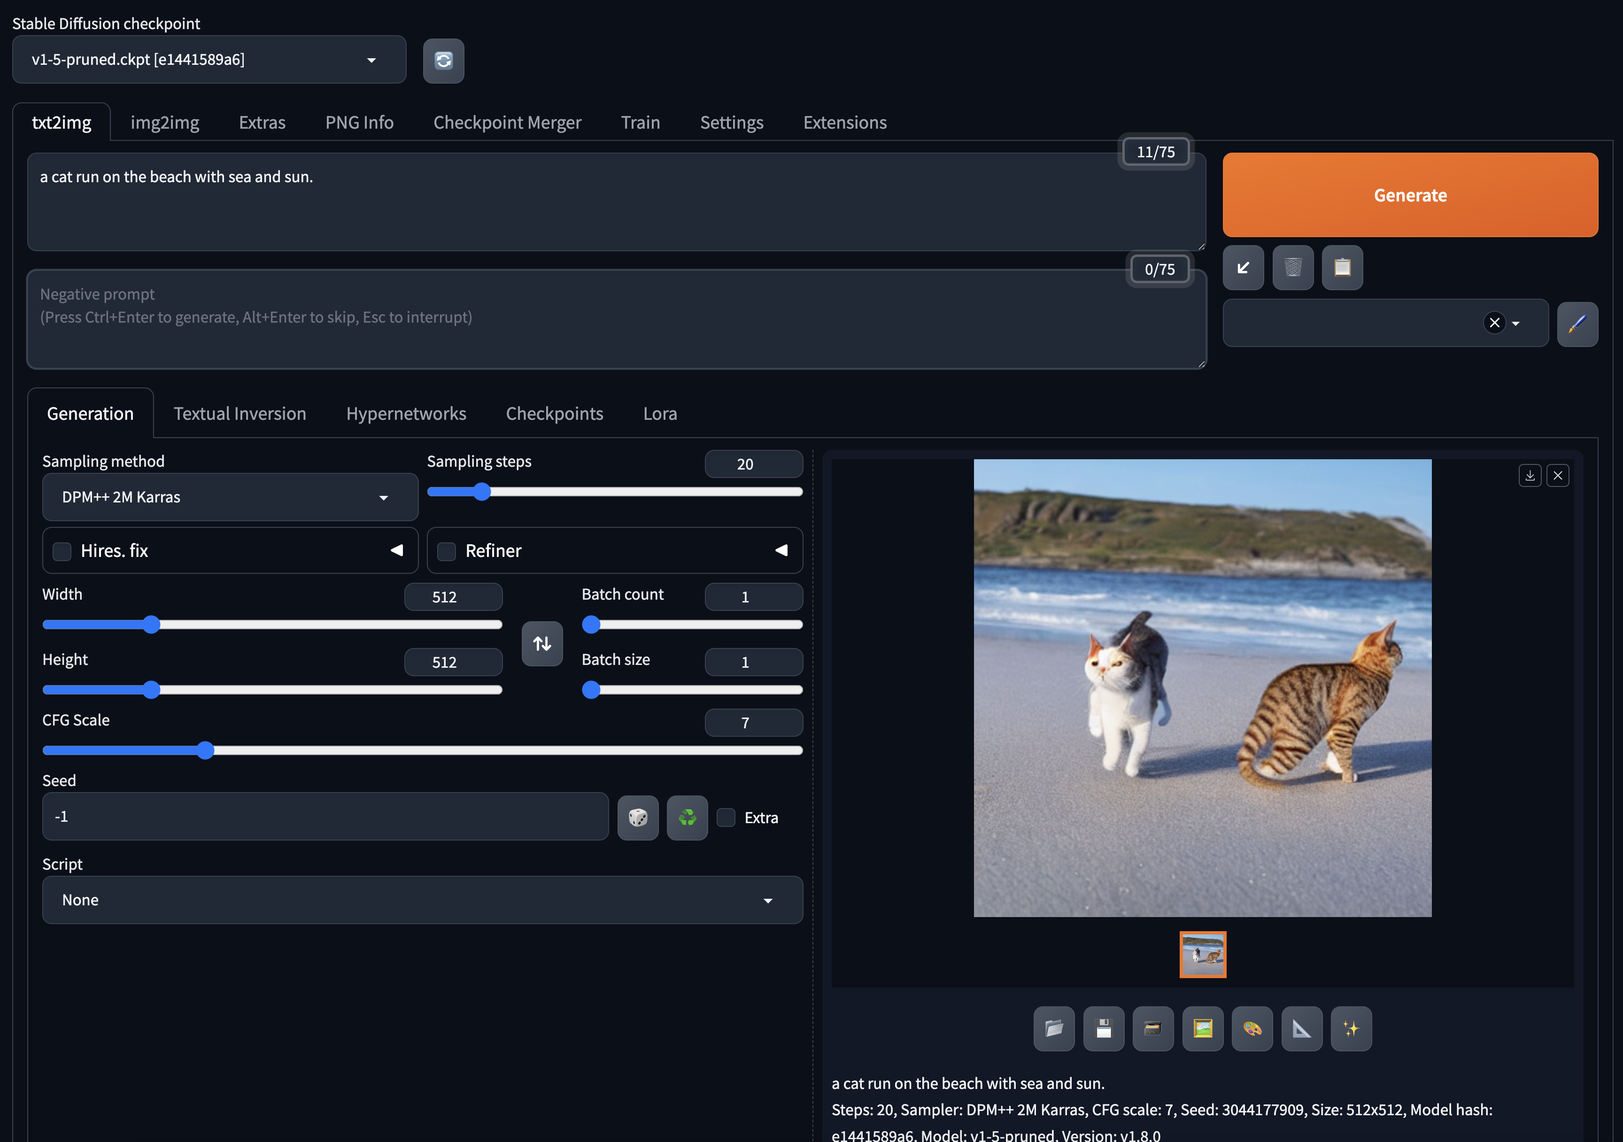This screenshot has width=1623, height=1142.
Task: Click the paintbrush edit styles icon
Action: click(x=1577, y=324)
